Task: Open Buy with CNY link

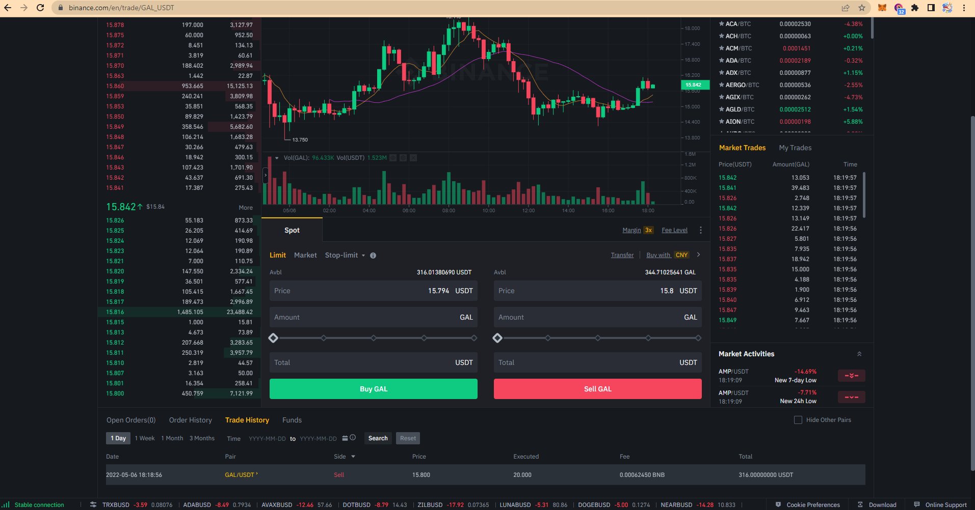Action: 668,255
